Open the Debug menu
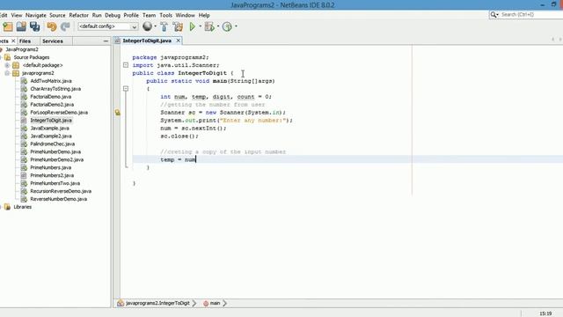563x317 pixels. point(113,16)
